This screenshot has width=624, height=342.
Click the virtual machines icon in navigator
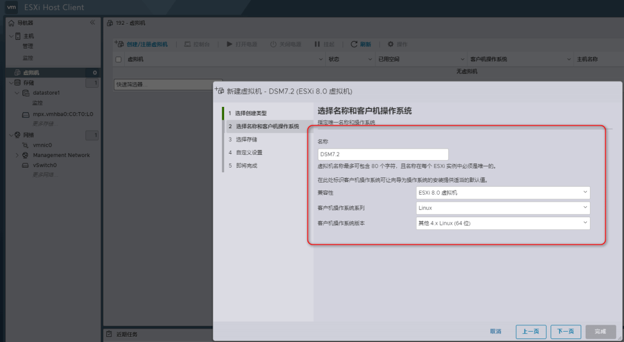click(x=17, y=72)
